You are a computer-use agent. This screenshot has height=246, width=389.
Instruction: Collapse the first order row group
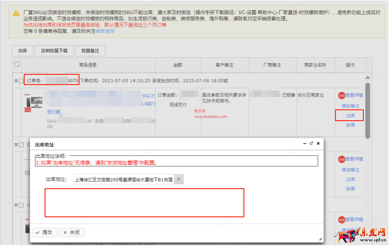16,81
